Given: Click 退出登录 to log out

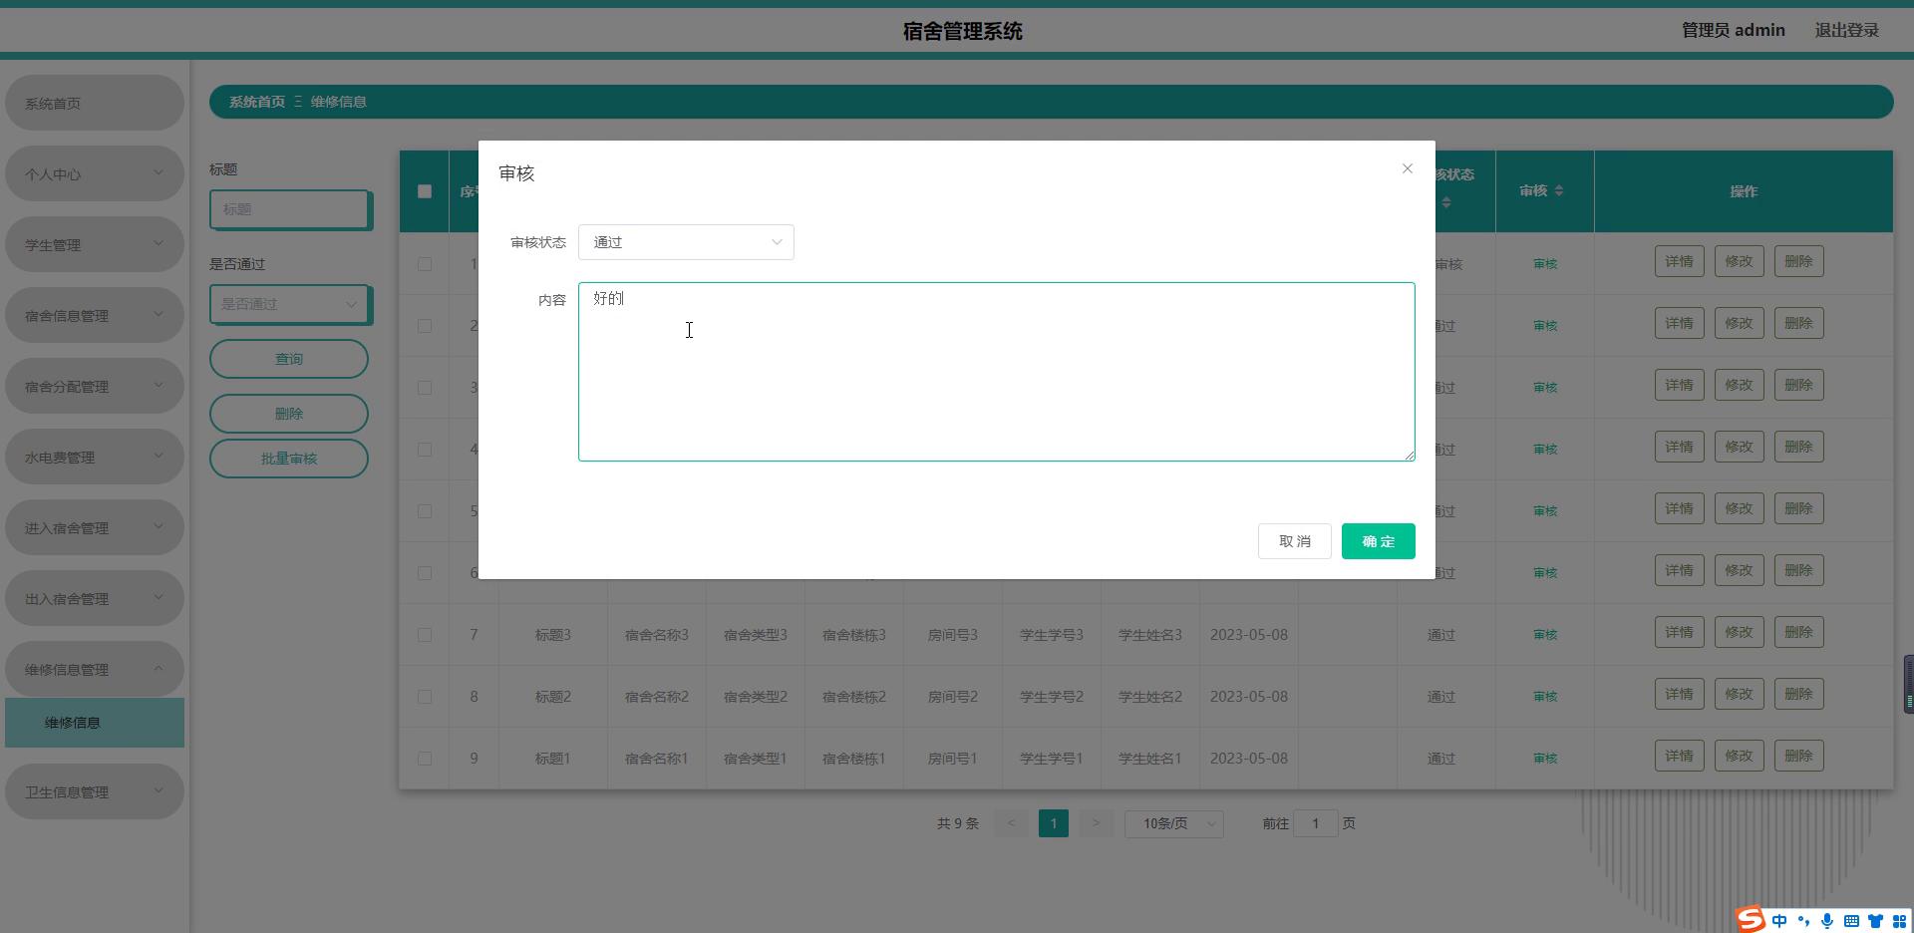Looking at the screenshot, I should tap(1846, 30).
